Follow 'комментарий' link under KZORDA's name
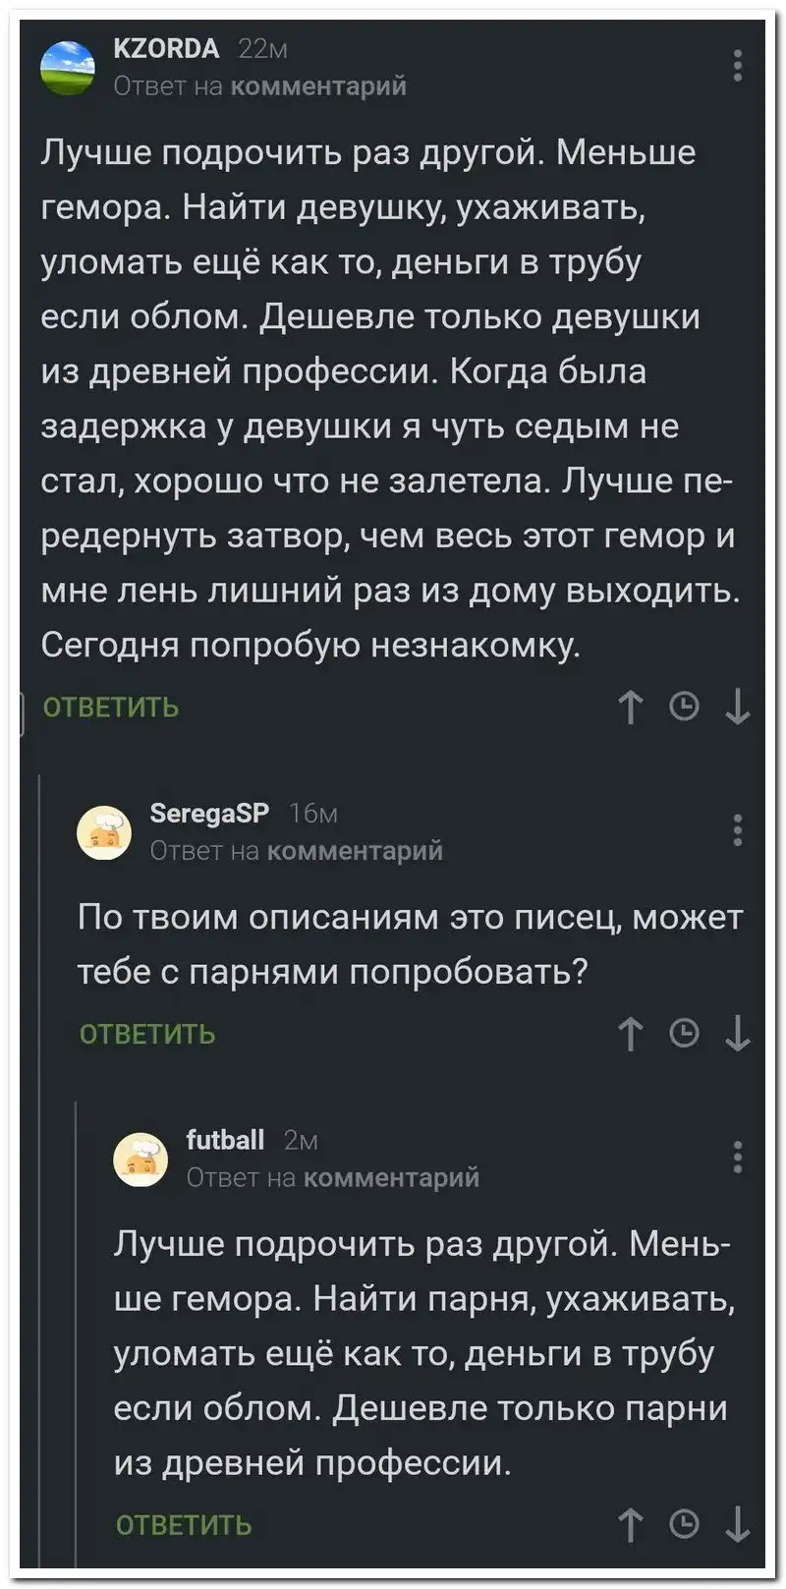The width and height of the screenshot is (786, 1589). pyautogui.click(x=318, y=86)
